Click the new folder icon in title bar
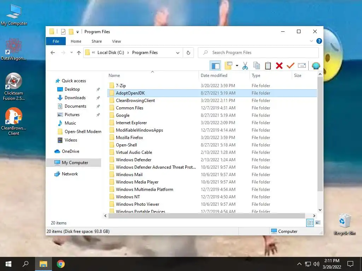Screen dimensions: 362x271 tap(71, 31)
